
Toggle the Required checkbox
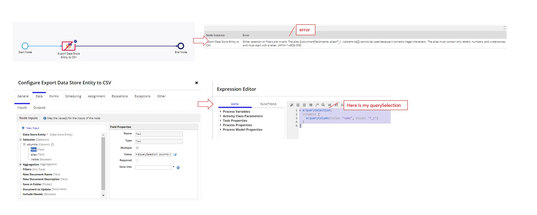[x=137, y=160]
